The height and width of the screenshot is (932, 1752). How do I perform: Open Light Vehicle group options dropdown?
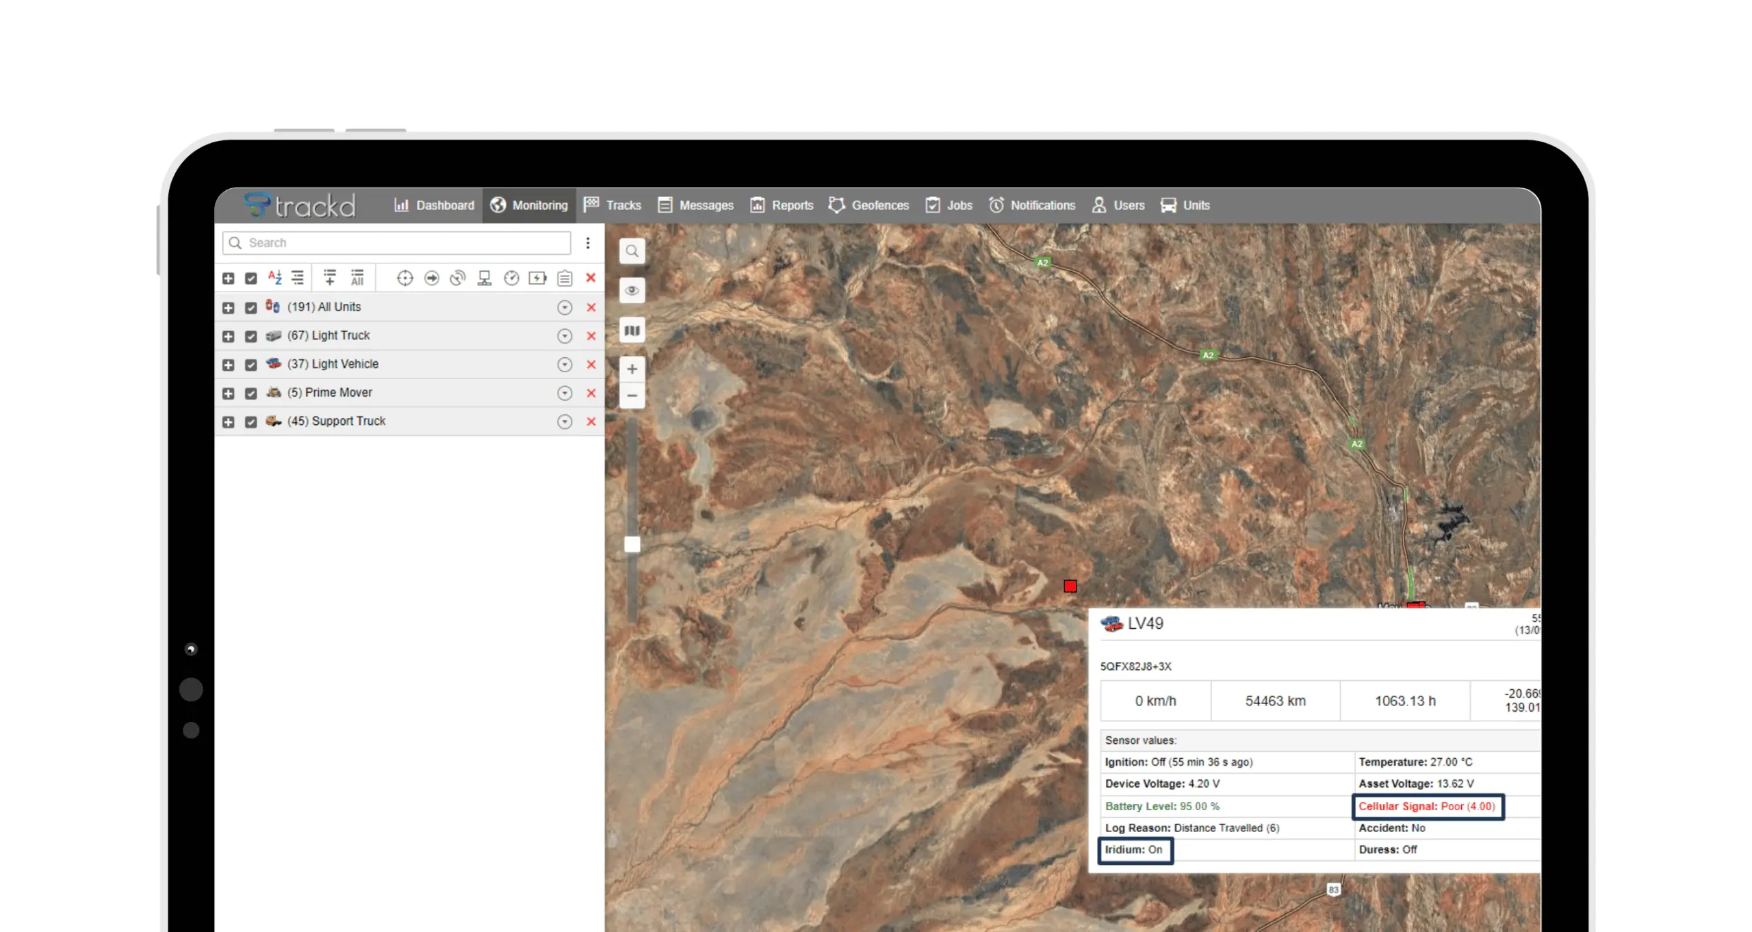(x=564, y=365)
